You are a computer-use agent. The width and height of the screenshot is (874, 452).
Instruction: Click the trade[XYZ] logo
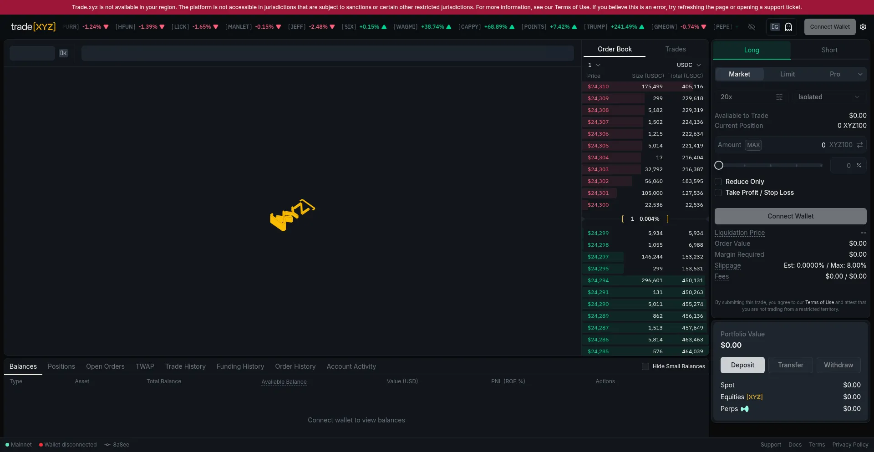33,27
